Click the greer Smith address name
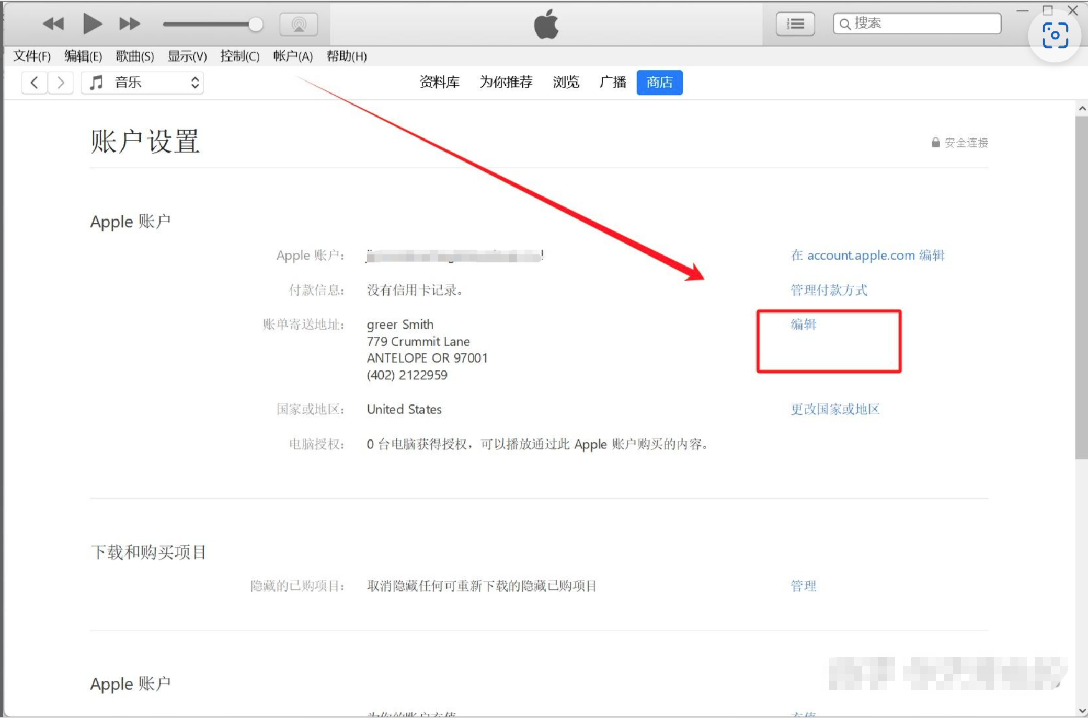 point(400,325)
